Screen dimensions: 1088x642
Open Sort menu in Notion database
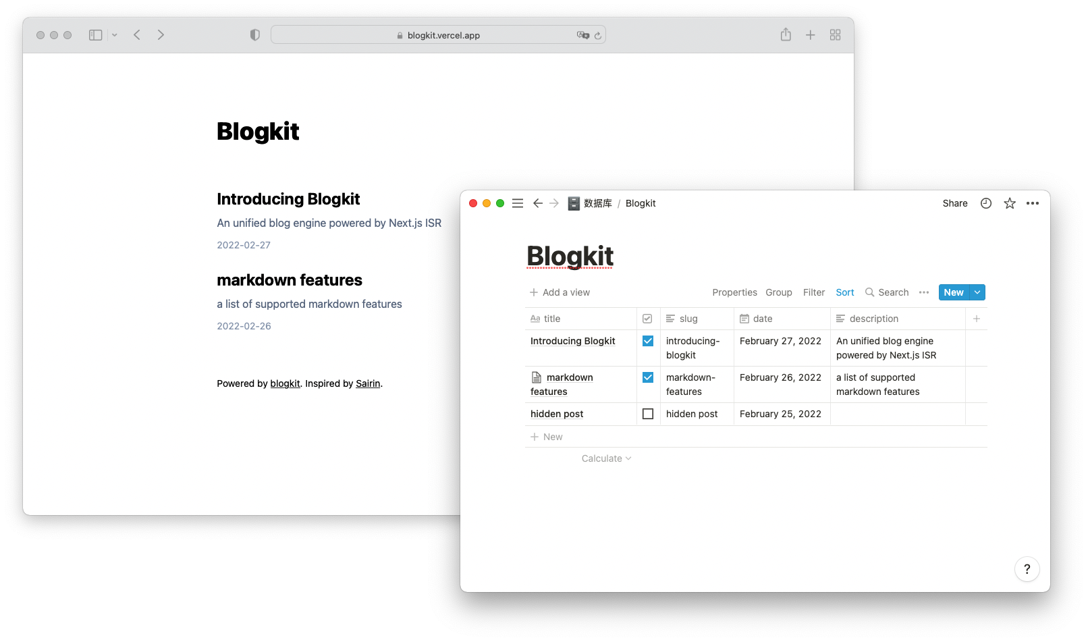845,292
